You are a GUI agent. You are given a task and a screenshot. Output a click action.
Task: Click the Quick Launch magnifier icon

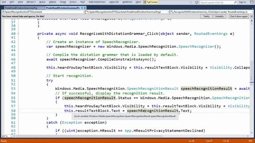coord(235,2)
